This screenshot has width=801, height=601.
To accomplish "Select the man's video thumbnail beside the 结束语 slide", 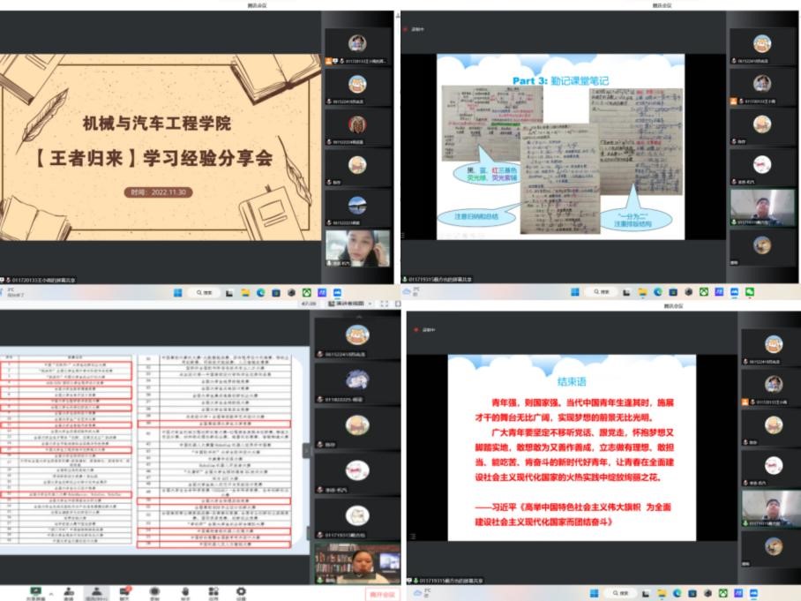I will [x=762, y=507].
